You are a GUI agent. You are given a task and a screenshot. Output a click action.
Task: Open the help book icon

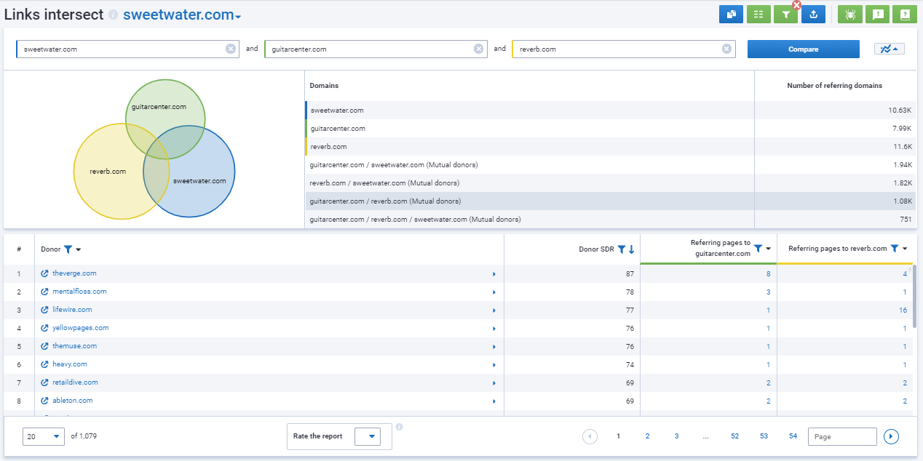click(x=904, y=14)
